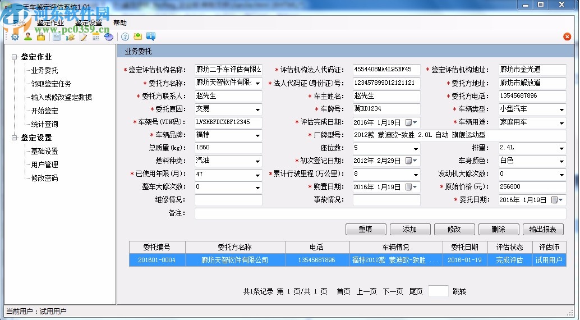The image size is (580, 320).
Task: Select 领取鉴定任务 in the tree
Action: [x=51, y=84]
